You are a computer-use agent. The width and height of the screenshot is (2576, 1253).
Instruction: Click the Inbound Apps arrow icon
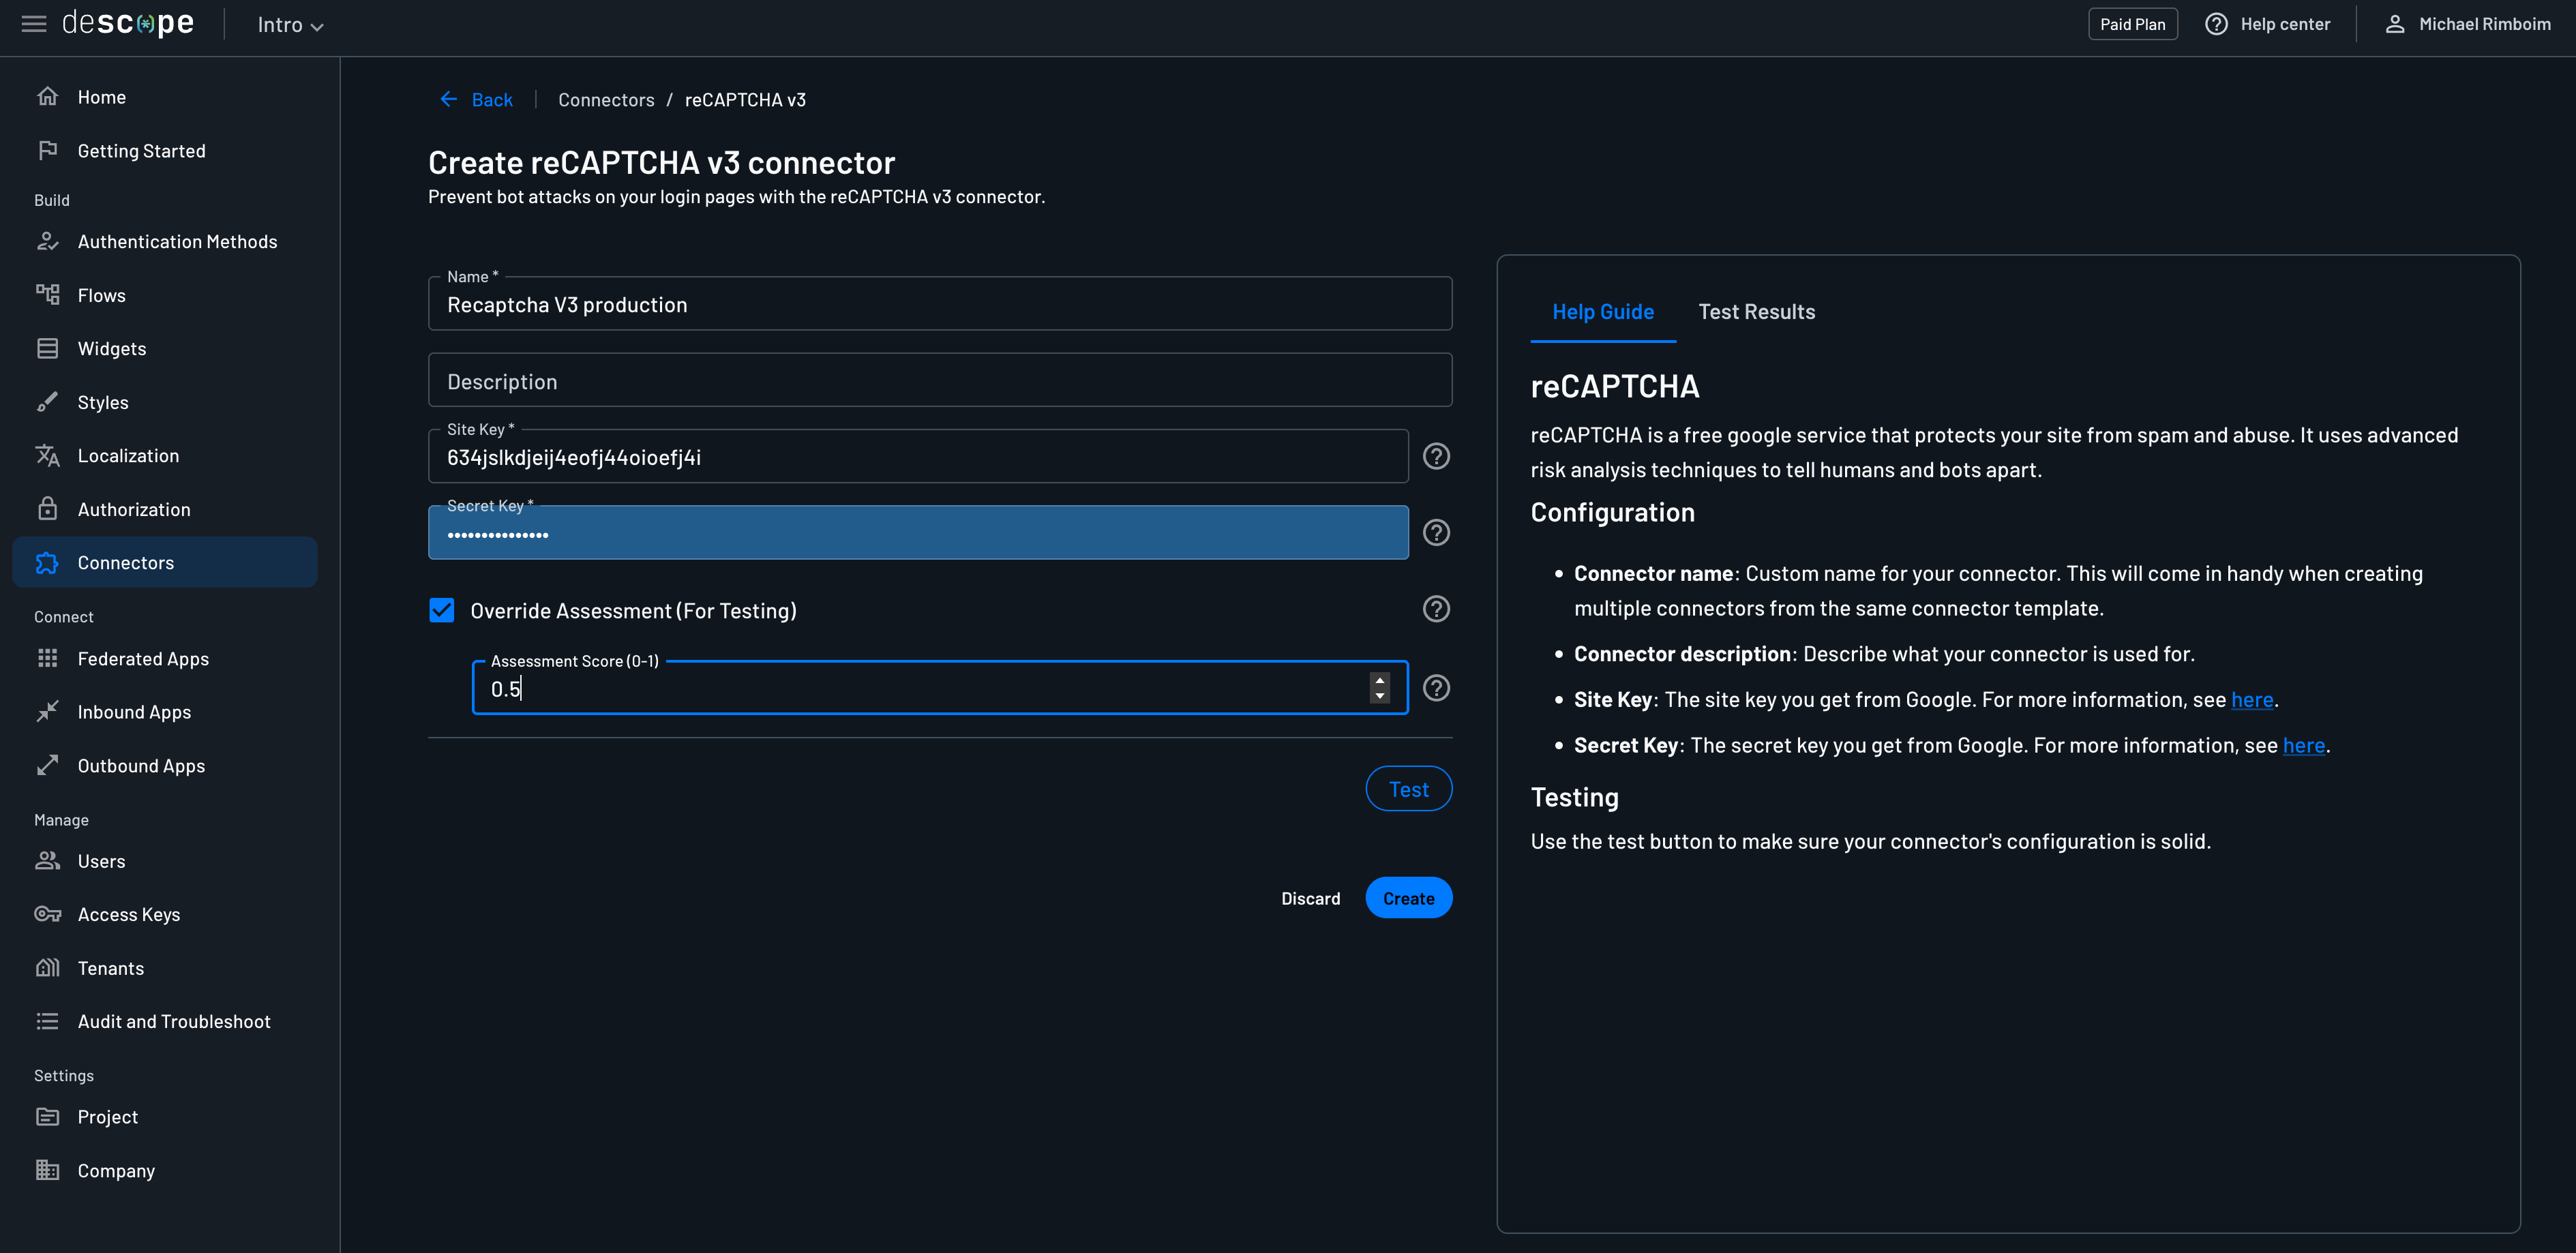click(47, 712)
